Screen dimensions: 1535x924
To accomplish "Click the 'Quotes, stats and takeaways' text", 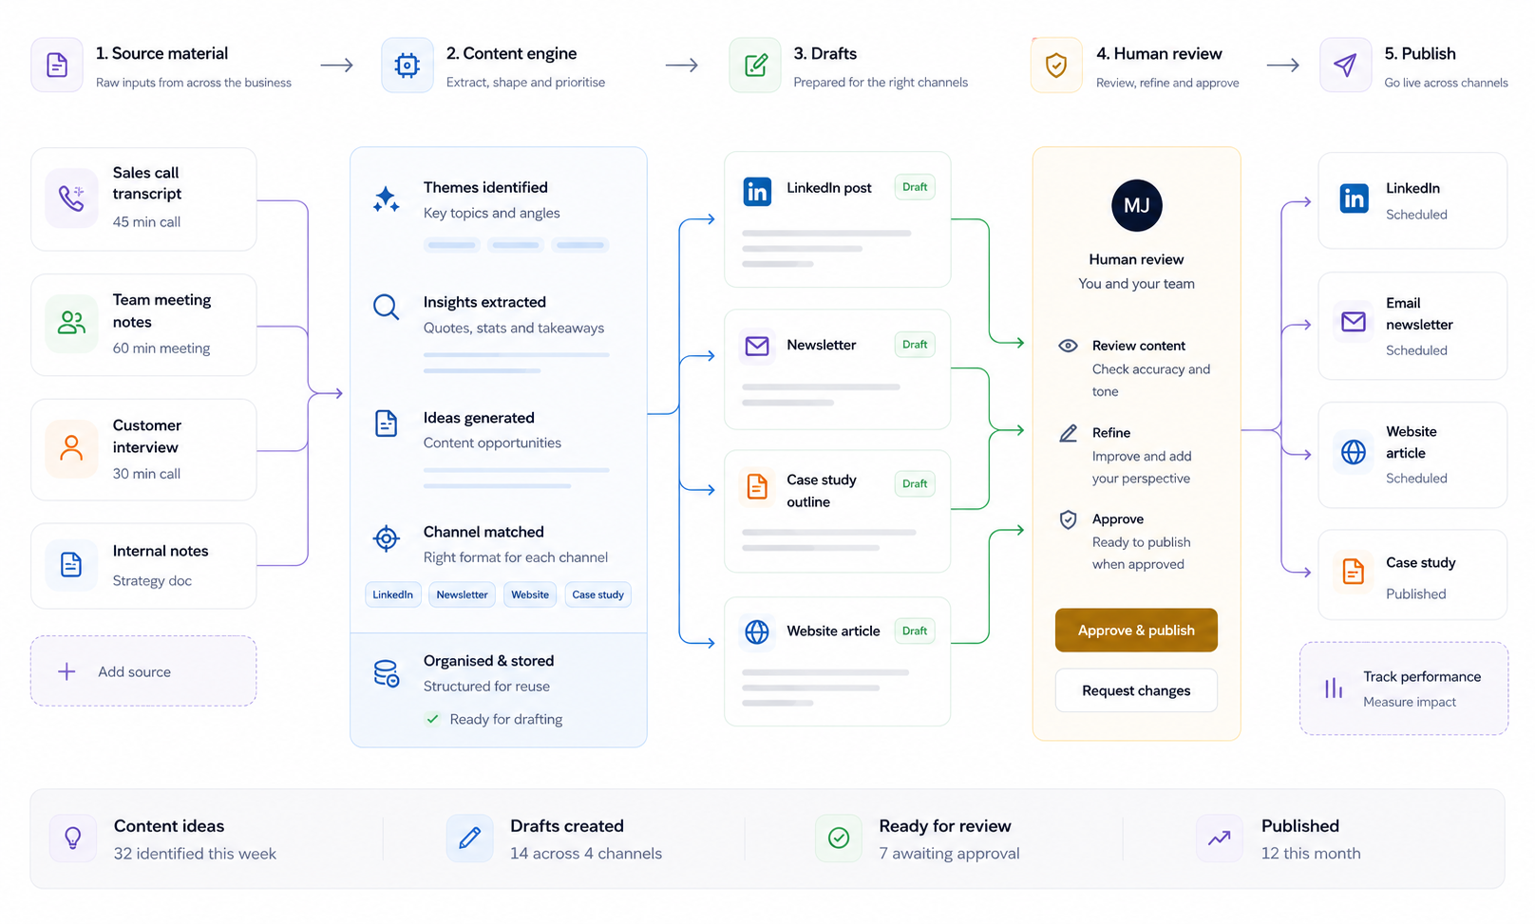I will click(514, 329).
